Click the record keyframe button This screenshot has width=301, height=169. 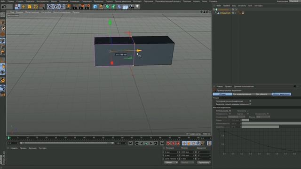(168, 143)
